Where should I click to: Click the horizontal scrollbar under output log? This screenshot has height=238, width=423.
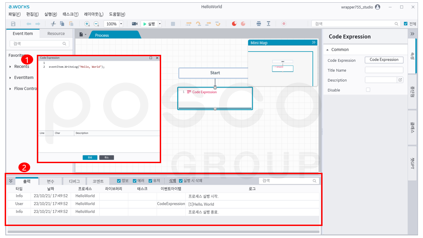point(163,231)
